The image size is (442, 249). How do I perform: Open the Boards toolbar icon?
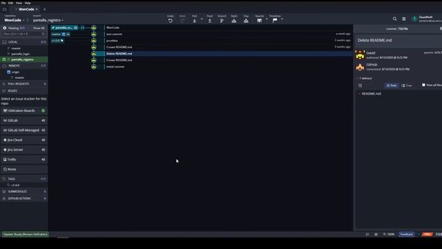tap(260, 21)
